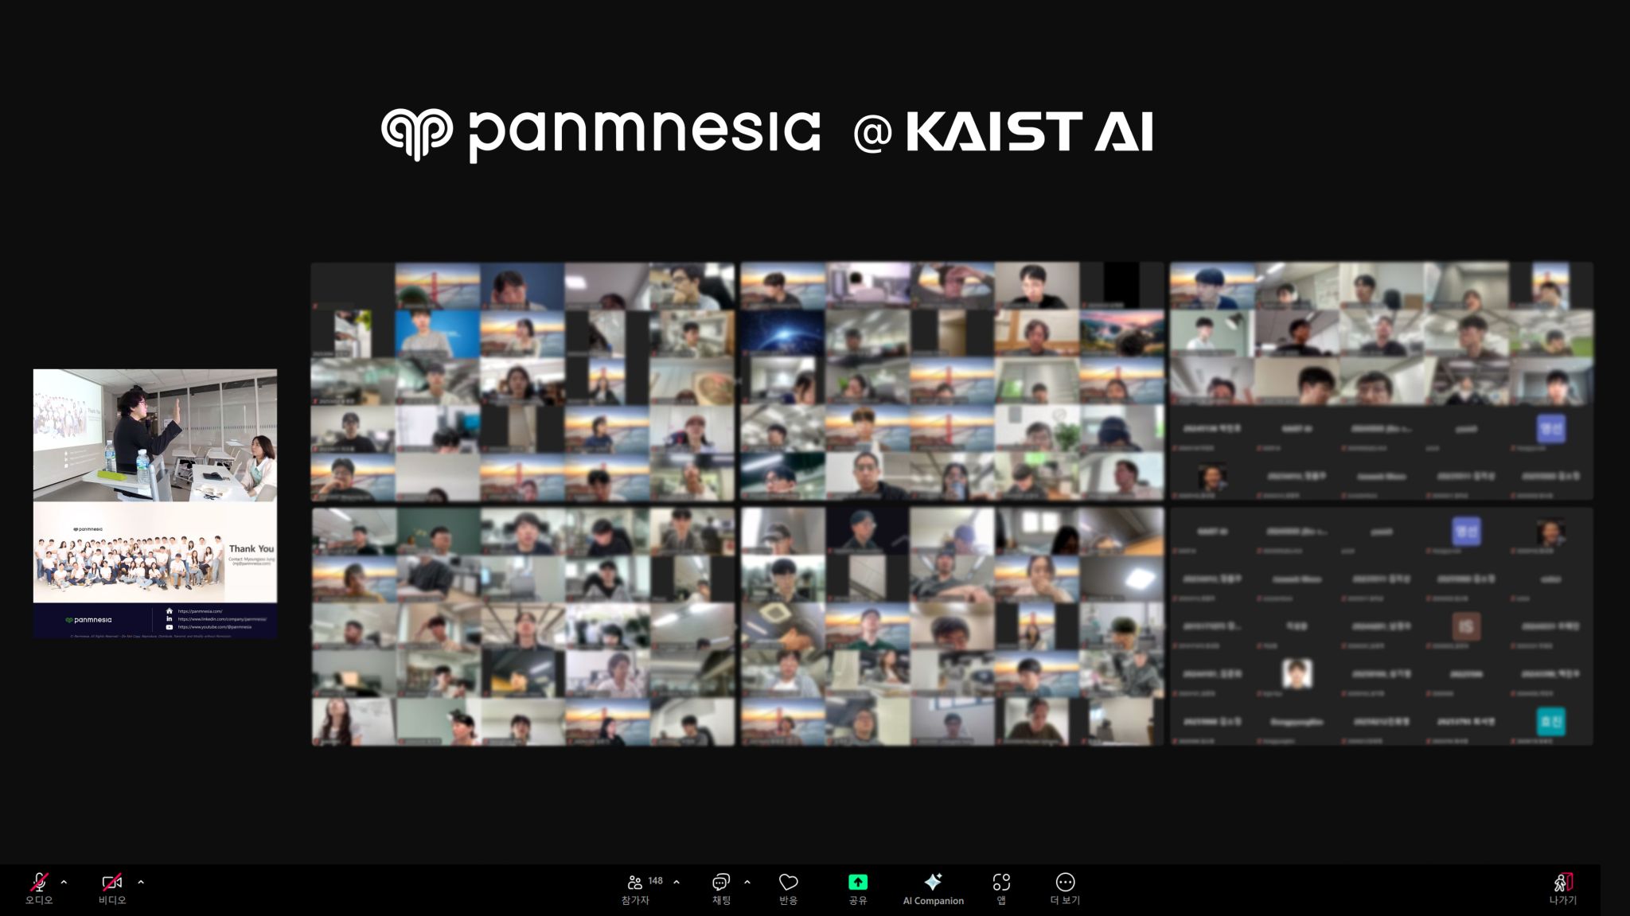1630x916 pixels.
Task: Open the https://panmnesia.com/ link on slide
Action: pos(200,611)
